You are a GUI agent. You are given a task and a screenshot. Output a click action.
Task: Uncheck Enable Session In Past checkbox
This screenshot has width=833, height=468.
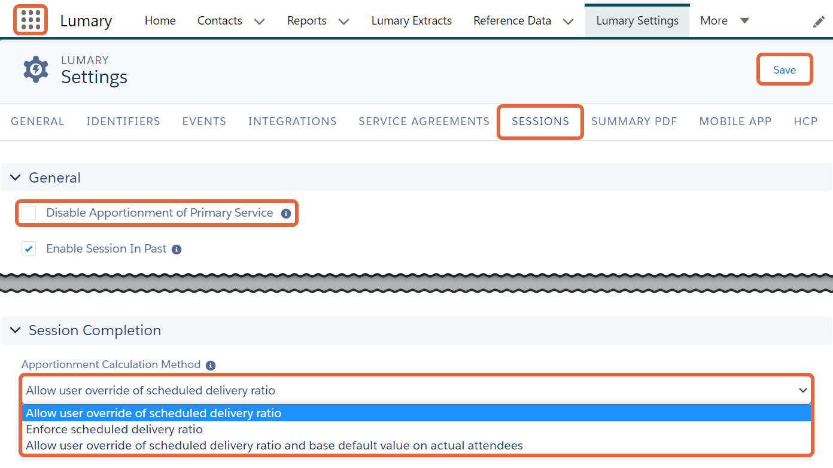tap(29, 248)
